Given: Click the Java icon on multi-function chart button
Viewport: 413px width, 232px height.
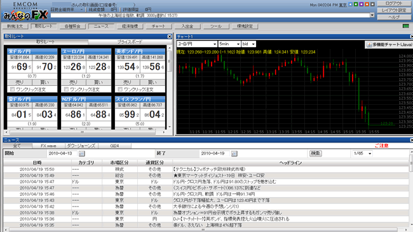Looking at the screenshot, I should click(x=369, y=45).
